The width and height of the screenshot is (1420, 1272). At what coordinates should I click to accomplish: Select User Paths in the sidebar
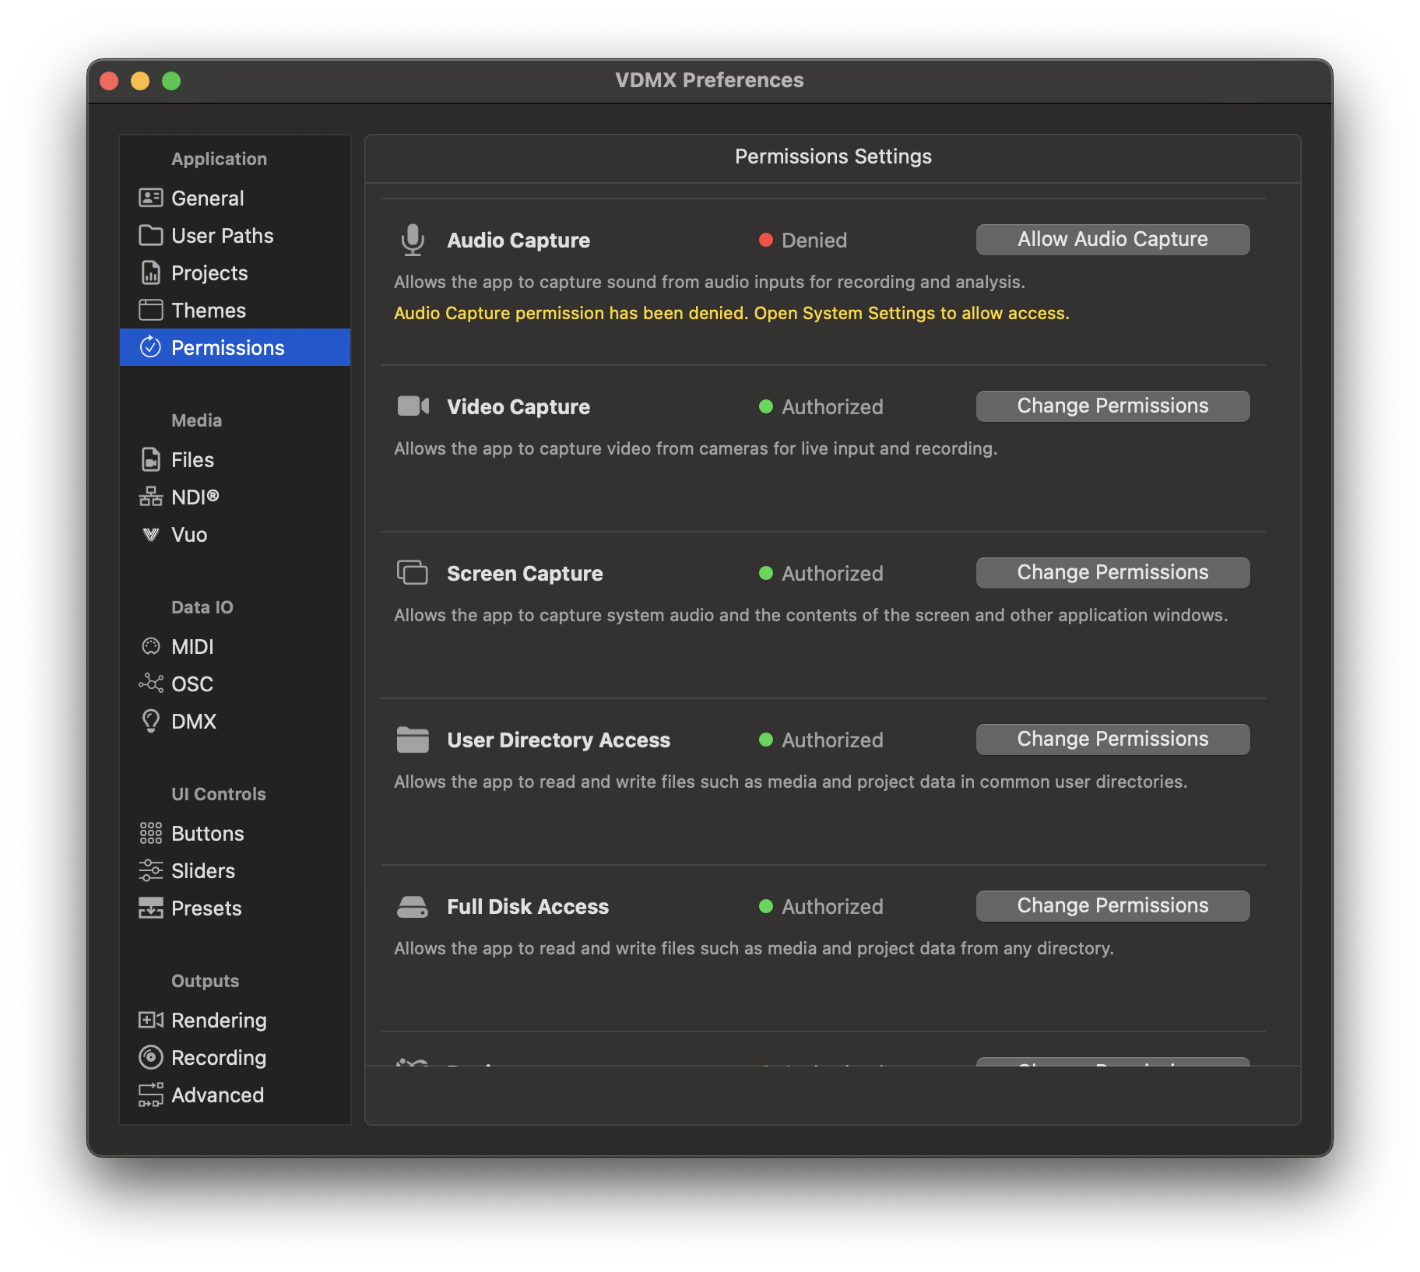tap(235, 235)
